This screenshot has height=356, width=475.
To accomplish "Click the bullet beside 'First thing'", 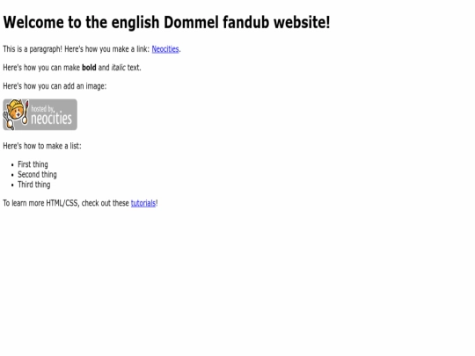I will point(12,165).
